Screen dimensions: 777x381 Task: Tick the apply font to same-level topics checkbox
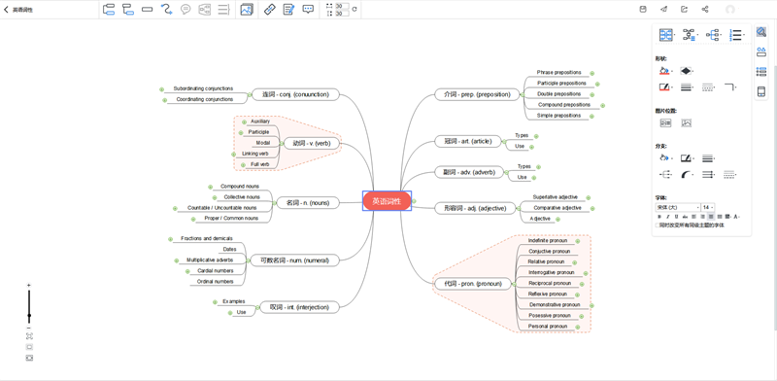click(x=658, y=225)
